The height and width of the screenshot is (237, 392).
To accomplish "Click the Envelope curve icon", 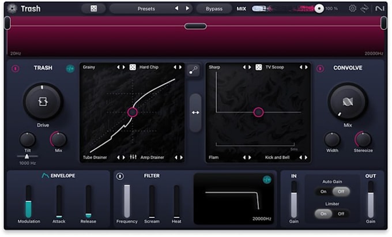I will point(45,175).
